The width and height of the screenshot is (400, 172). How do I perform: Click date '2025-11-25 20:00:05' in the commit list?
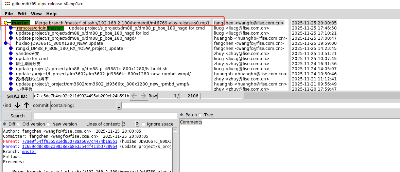coord(314,23)
